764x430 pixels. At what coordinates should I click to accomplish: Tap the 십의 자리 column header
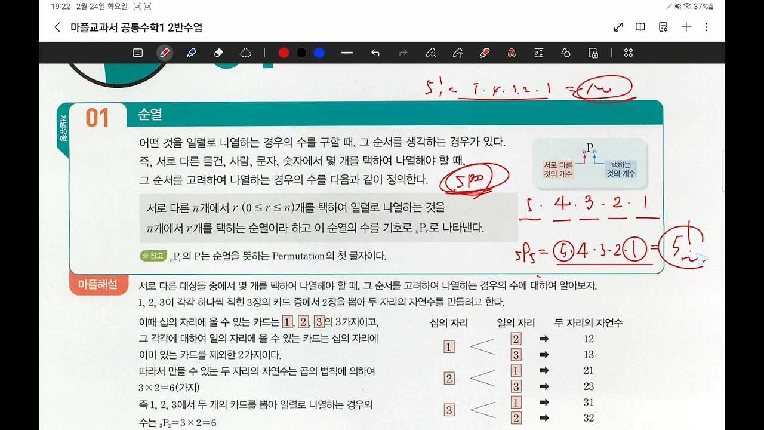click(449, 323)
